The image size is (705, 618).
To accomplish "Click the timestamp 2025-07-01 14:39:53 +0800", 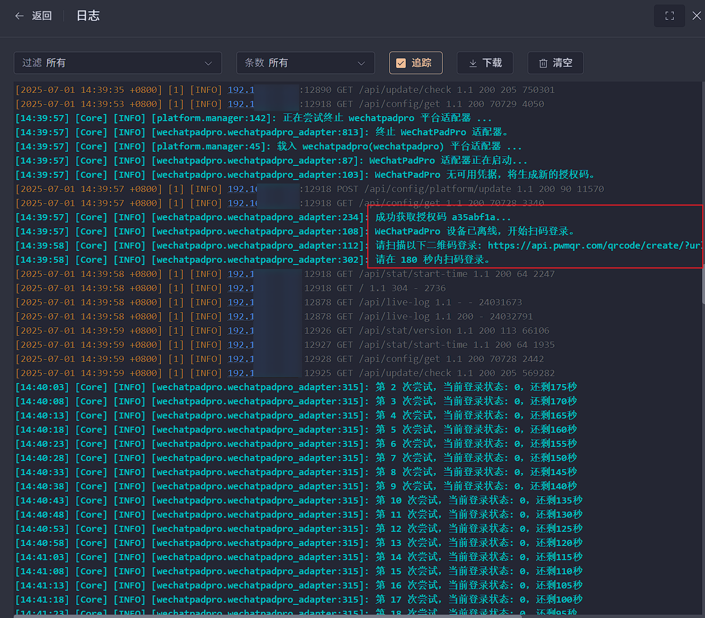I will point(89,104).
